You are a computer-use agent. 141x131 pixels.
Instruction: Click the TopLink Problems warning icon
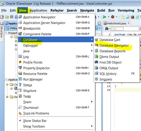pyautogui.click(x=20, y=113)
